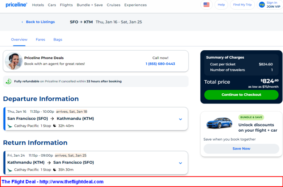Click the overnight moon icon on return flight
The image size is (283, 187).
pyautogui.click(x=54, y=170)
